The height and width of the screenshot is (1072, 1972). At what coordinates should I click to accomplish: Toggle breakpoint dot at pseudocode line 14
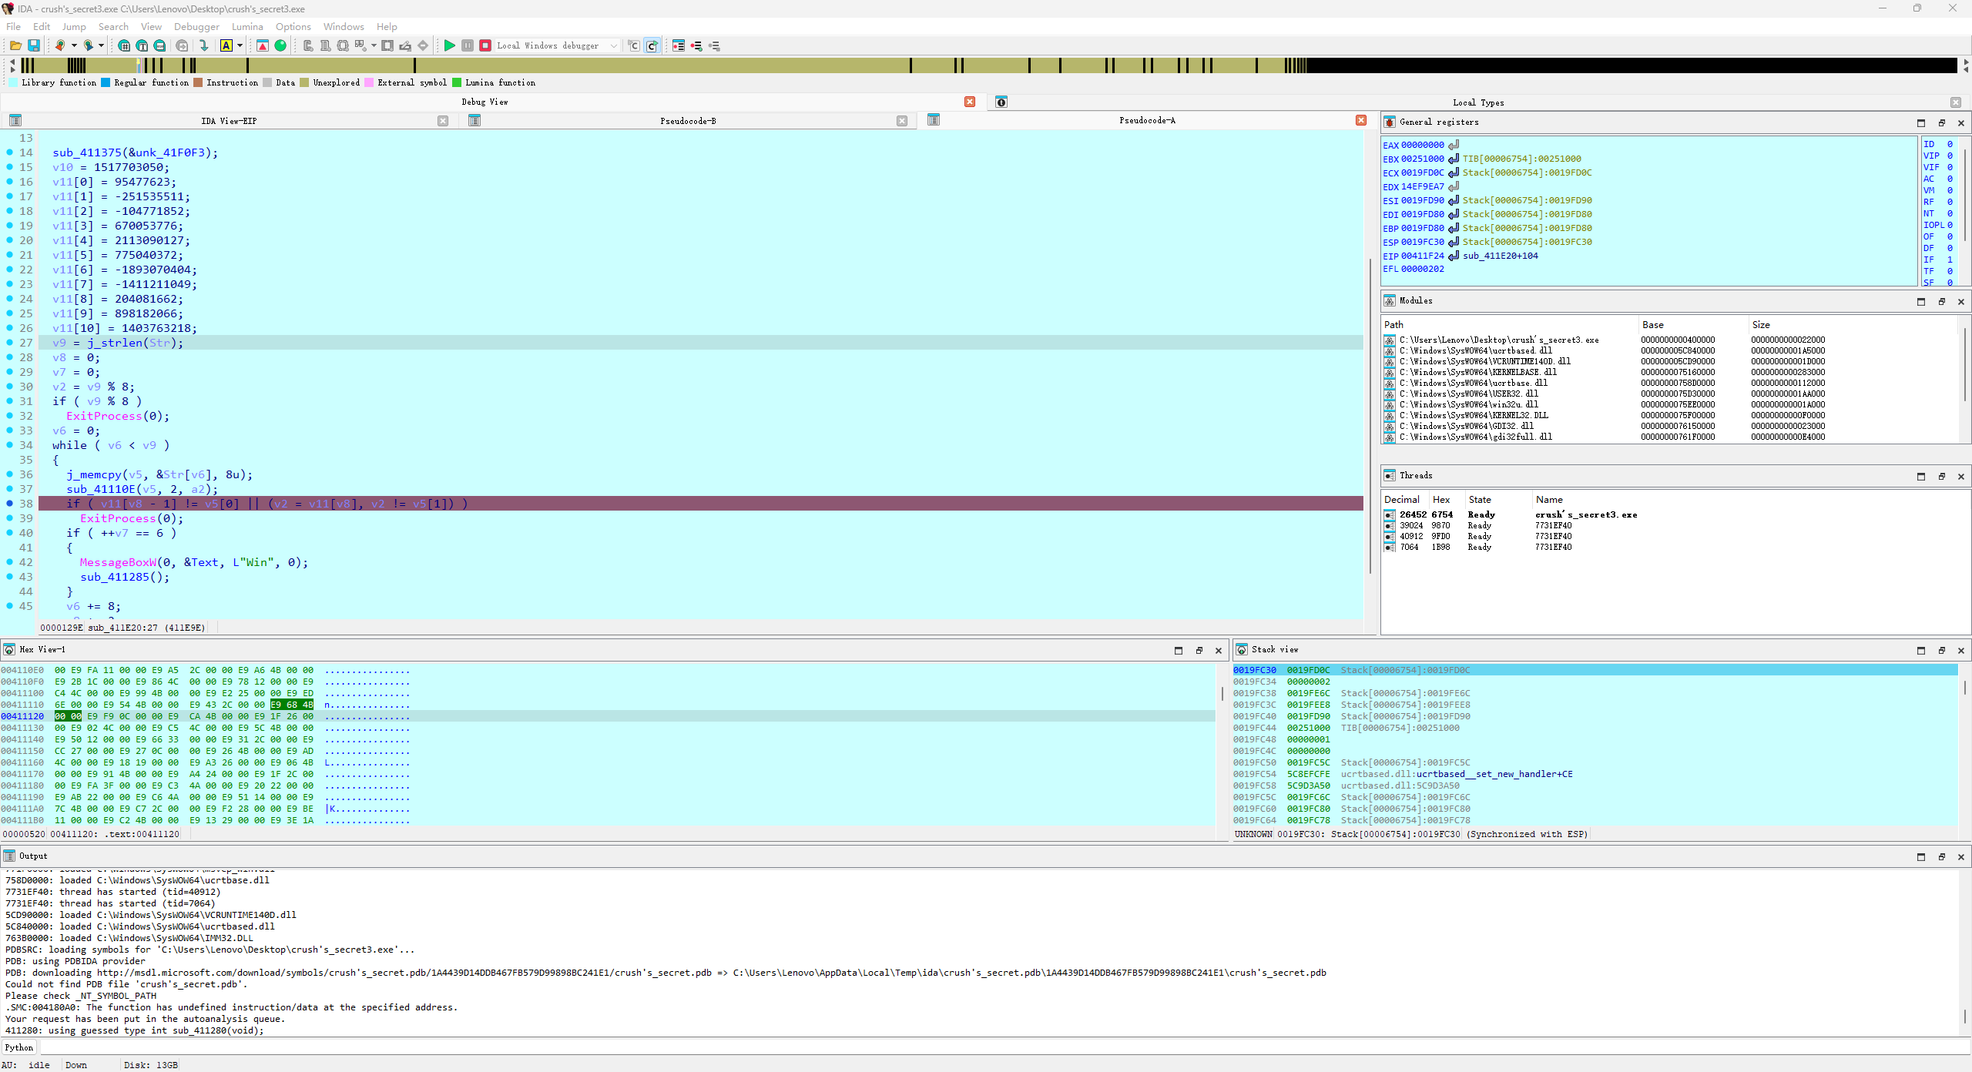(x=9, y=152)
